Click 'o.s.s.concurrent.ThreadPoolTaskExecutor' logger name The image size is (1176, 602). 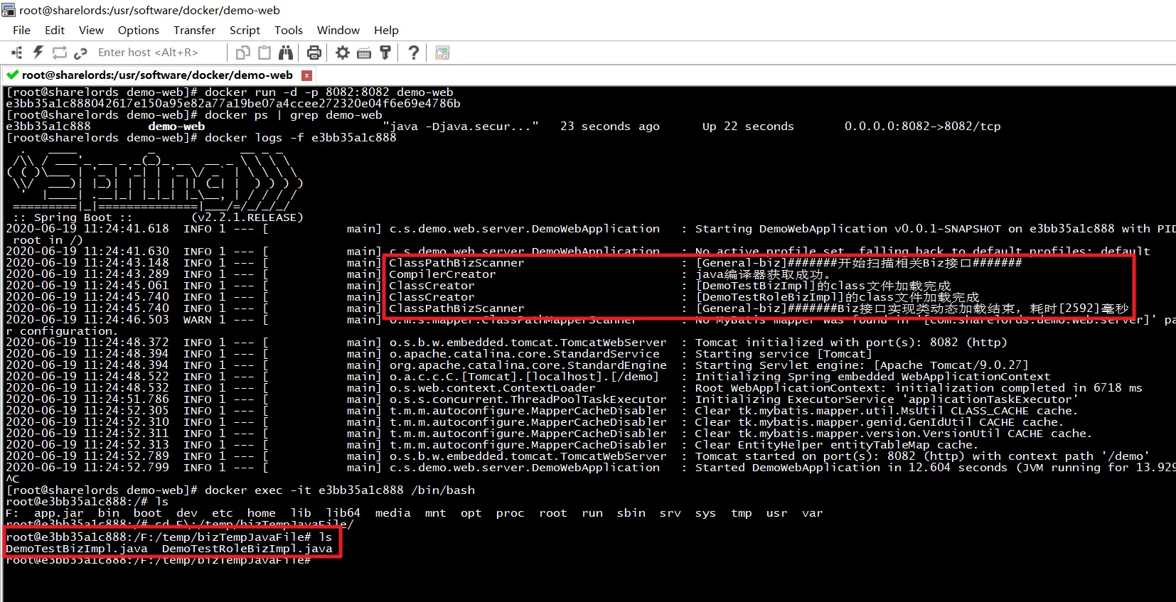click(x=528, y=399)
